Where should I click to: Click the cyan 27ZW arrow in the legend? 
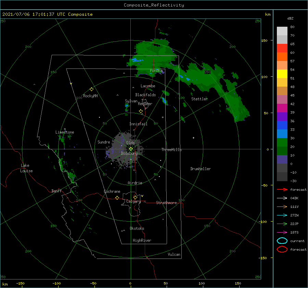pos(282,215)
